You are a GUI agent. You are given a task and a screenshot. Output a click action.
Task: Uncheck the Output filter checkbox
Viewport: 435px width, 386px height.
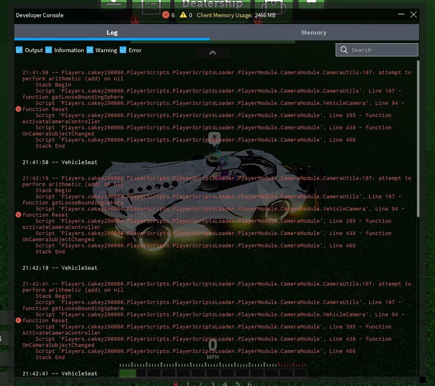[x=19, y=50]
